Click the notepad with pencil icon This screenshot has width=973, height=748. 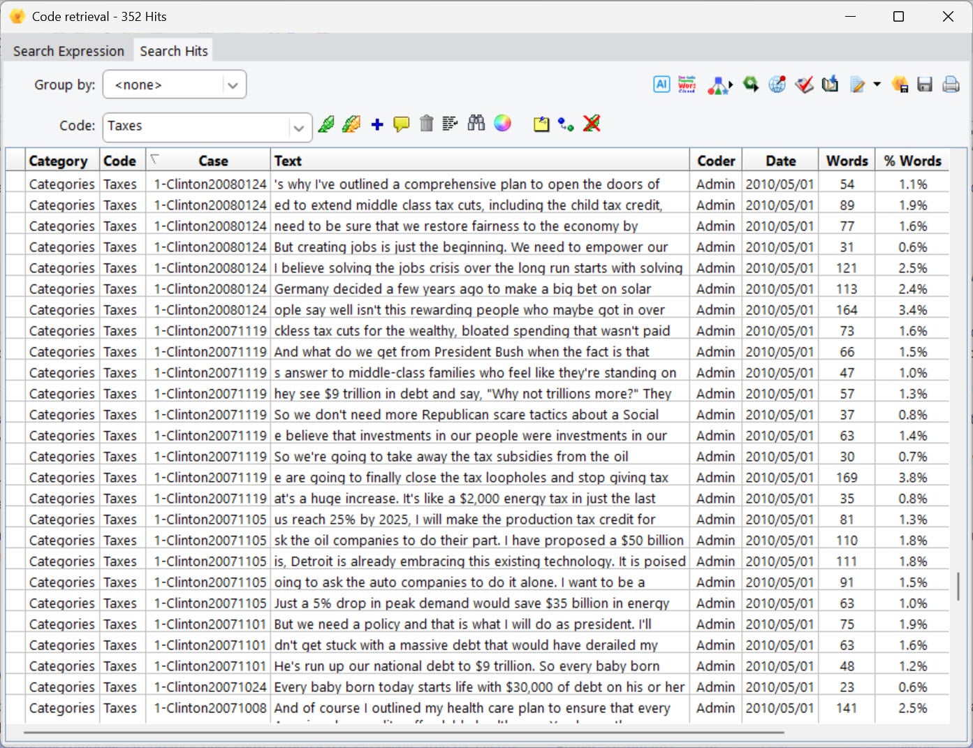(x=857, y=85)
